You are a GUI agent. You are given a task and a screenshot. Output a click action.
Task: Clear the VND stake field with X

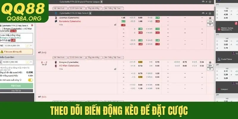tap(31, 46)
